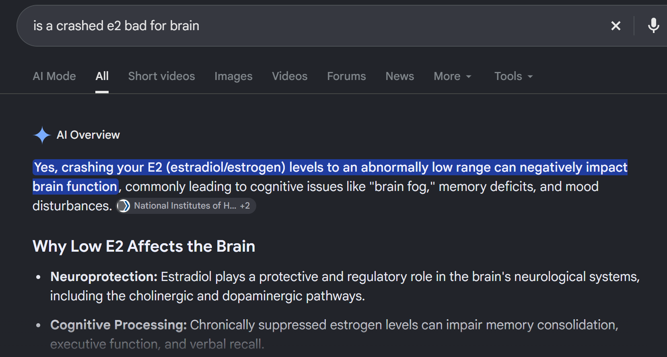Click the AI Overview heading label

point(88,135)
